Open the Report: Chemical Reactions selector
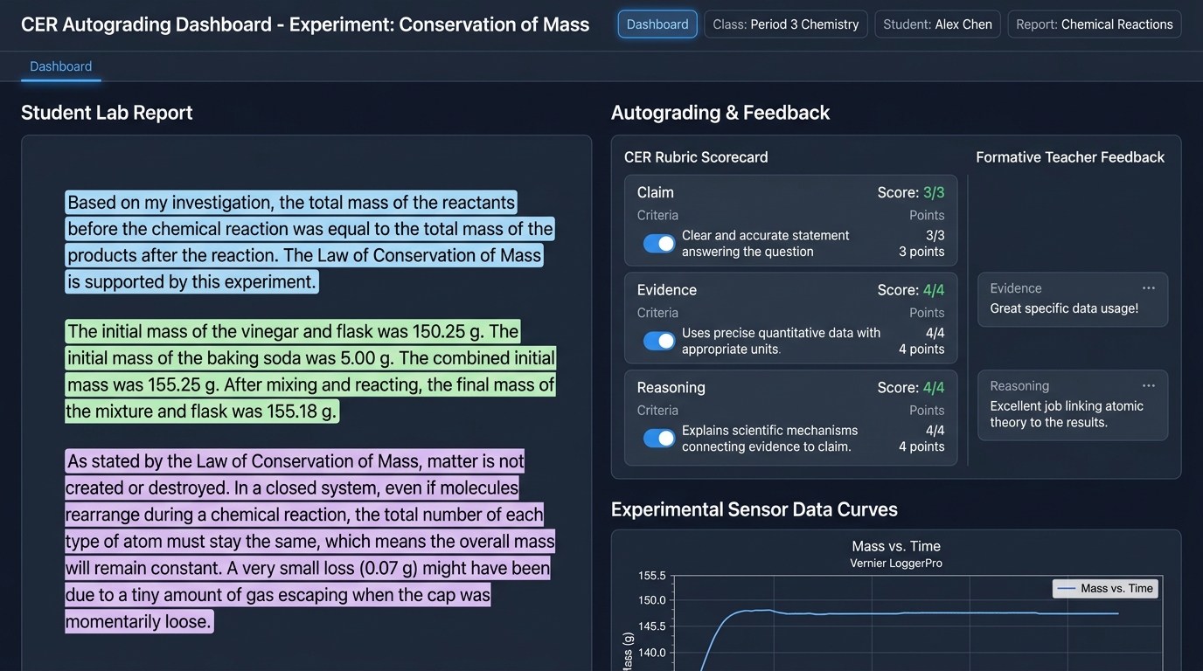Image resolution: width=1203 pixels, height=671 pixels. (1095, 24)
